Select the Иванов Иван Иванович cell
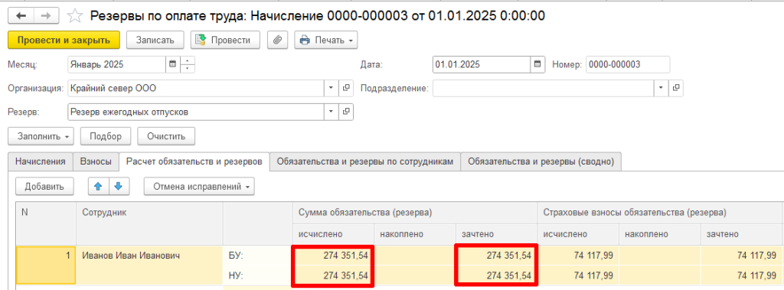784x290 pixels. (x=149, y=265)
